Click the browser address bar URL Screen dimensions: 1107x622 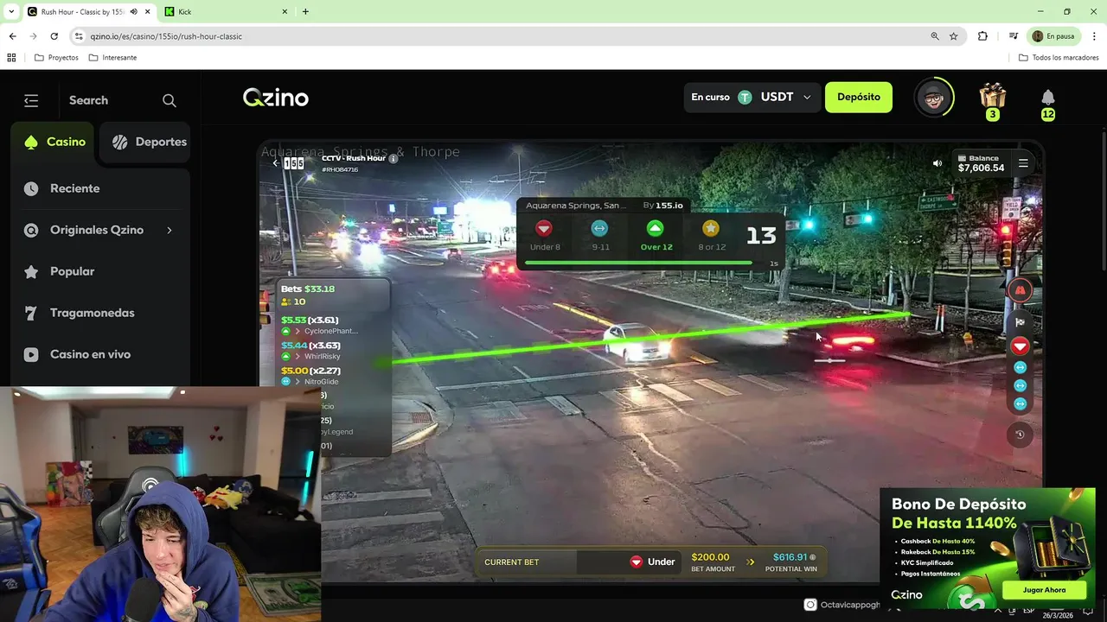[166, 36]
